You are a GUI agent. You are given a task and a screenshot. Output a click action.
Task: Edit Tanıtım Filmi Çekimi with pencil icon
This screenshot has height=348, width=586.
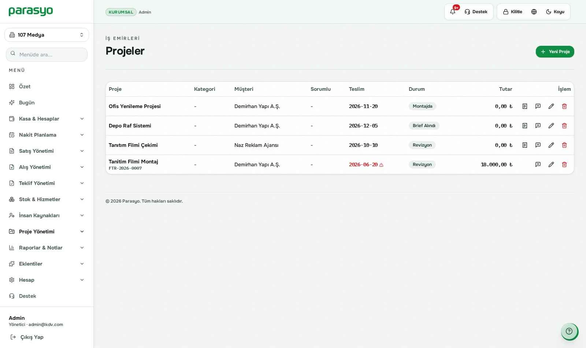(551, 145)
